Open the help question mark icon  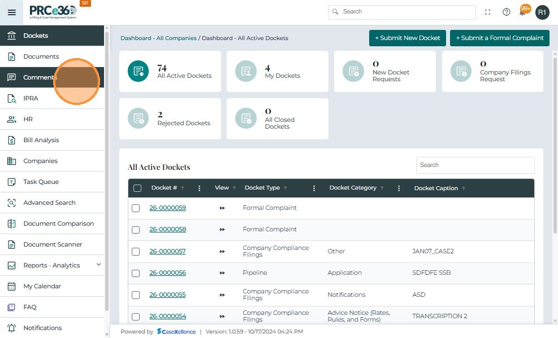pyautogui.click(x=506, y=12)
